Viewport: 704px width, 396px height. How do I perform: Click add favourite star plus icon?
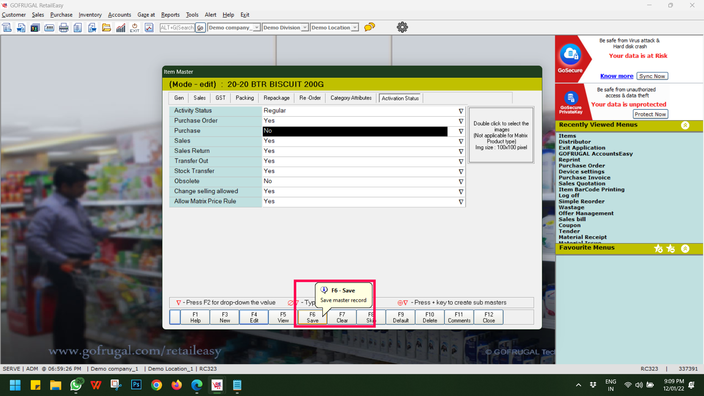coord(658,249)
